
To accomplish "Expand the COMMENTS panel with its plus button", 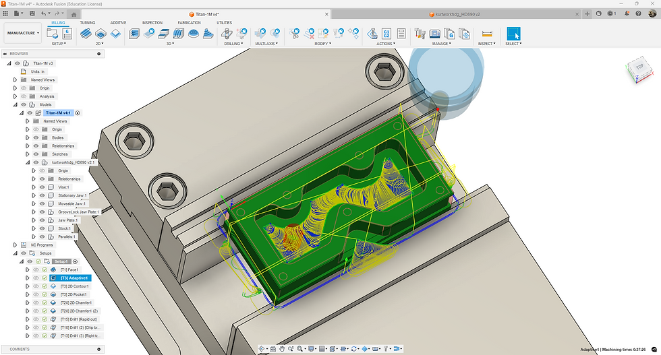I will (99, 349).
